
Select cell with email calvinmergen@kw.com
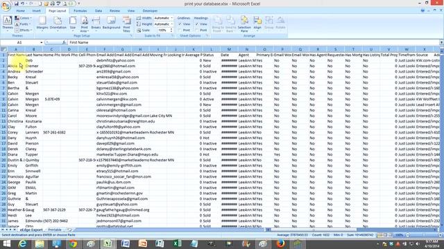click(105, 99)
